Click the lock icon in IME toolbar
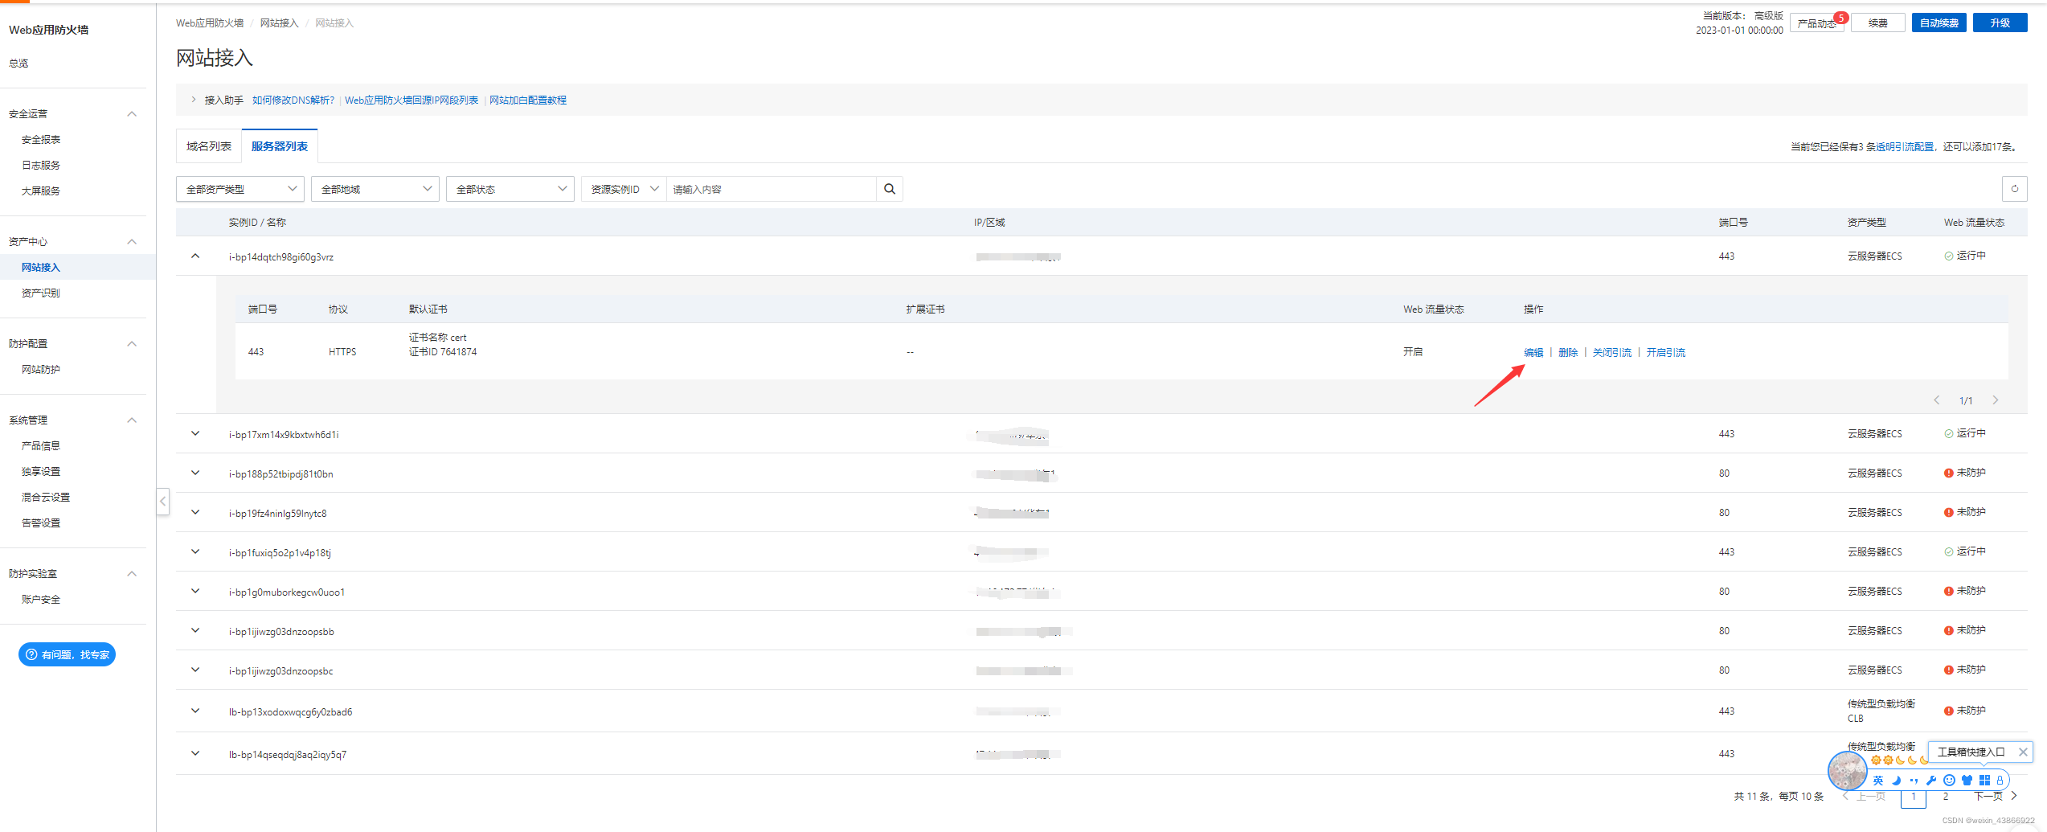The width and height of the screenshot is (2047, 832). pos(2000,780)
